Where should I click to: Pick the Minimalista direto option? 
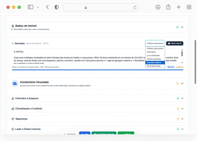[x=155, y=66]
